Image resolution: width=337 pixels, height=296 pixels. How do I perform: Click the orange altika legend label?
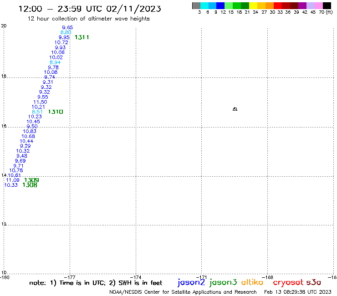click(252, 282)
